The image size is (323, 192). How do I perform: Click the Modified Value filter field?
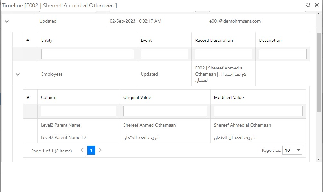pyautogui.click(x=258, y=111)
